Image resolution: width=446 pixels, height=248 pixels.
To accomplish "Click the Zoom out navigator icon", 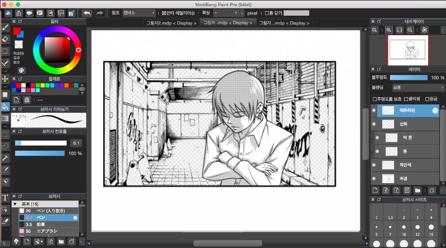I will (410, 30).
